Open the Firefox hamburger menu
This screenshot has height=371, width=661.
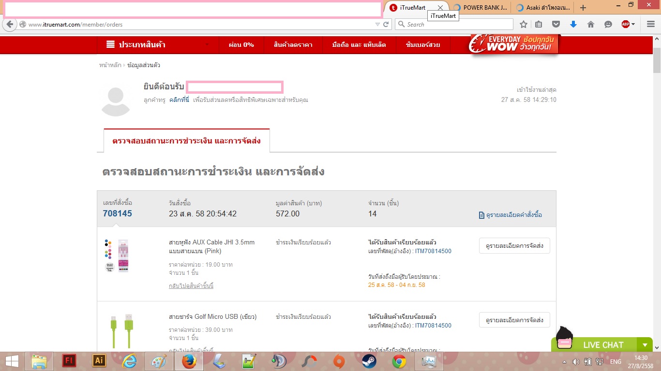[x=650, y=24]
